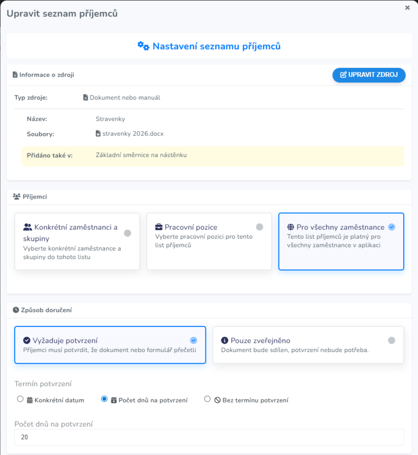Click the gears icon beside Nastavení seznamu příjemců
The height and width of the screenshot is (455, 418).
(143, 46)
